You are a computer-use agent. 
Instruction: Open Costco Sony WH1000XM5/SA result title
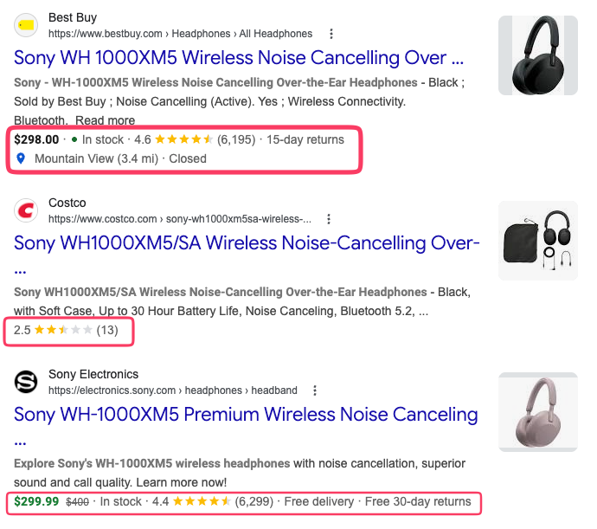click(247, 243)
